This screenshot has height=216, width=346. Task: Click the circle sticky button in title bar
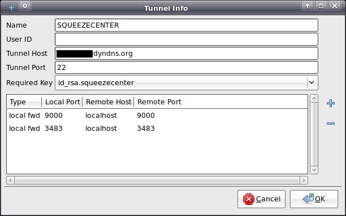25,6
